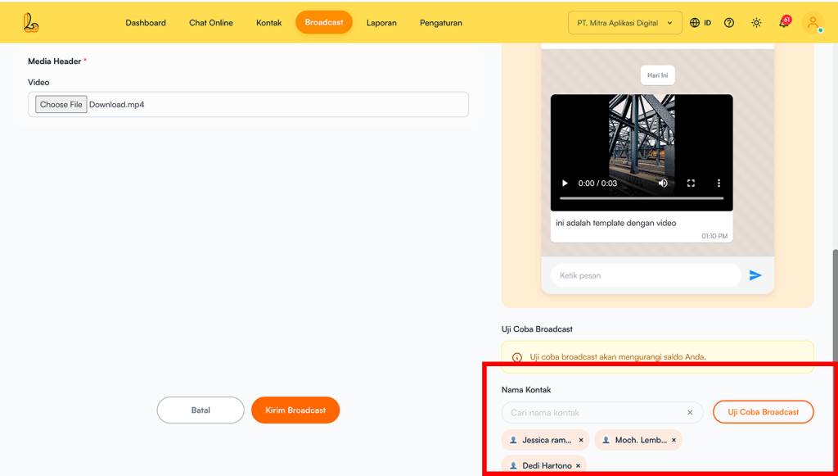
Task: Click the video progress bar
Action: (641, 198)
